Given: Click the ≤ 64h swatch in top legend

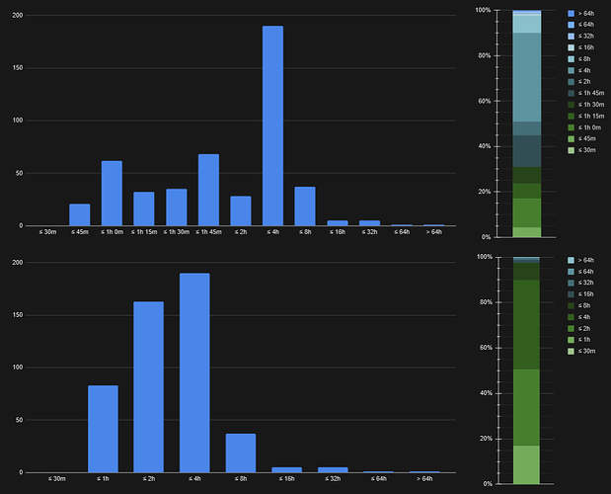Looking at the screenshot, I should [571, 25].
